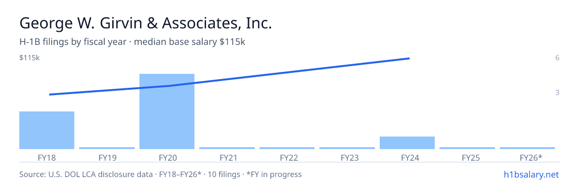Click the FY24 axis label
The image size is (579, 193).
click(x=407, y=157)
